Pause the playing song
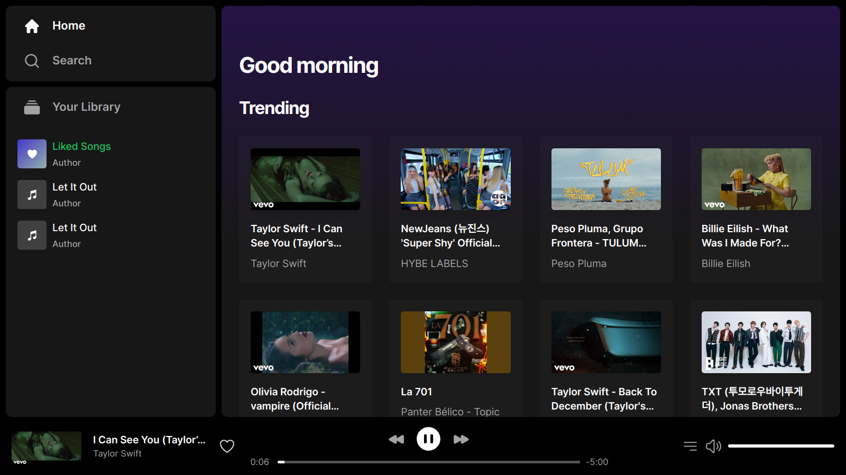The height and width of the screenshot is (475, 846). (428, 439)
